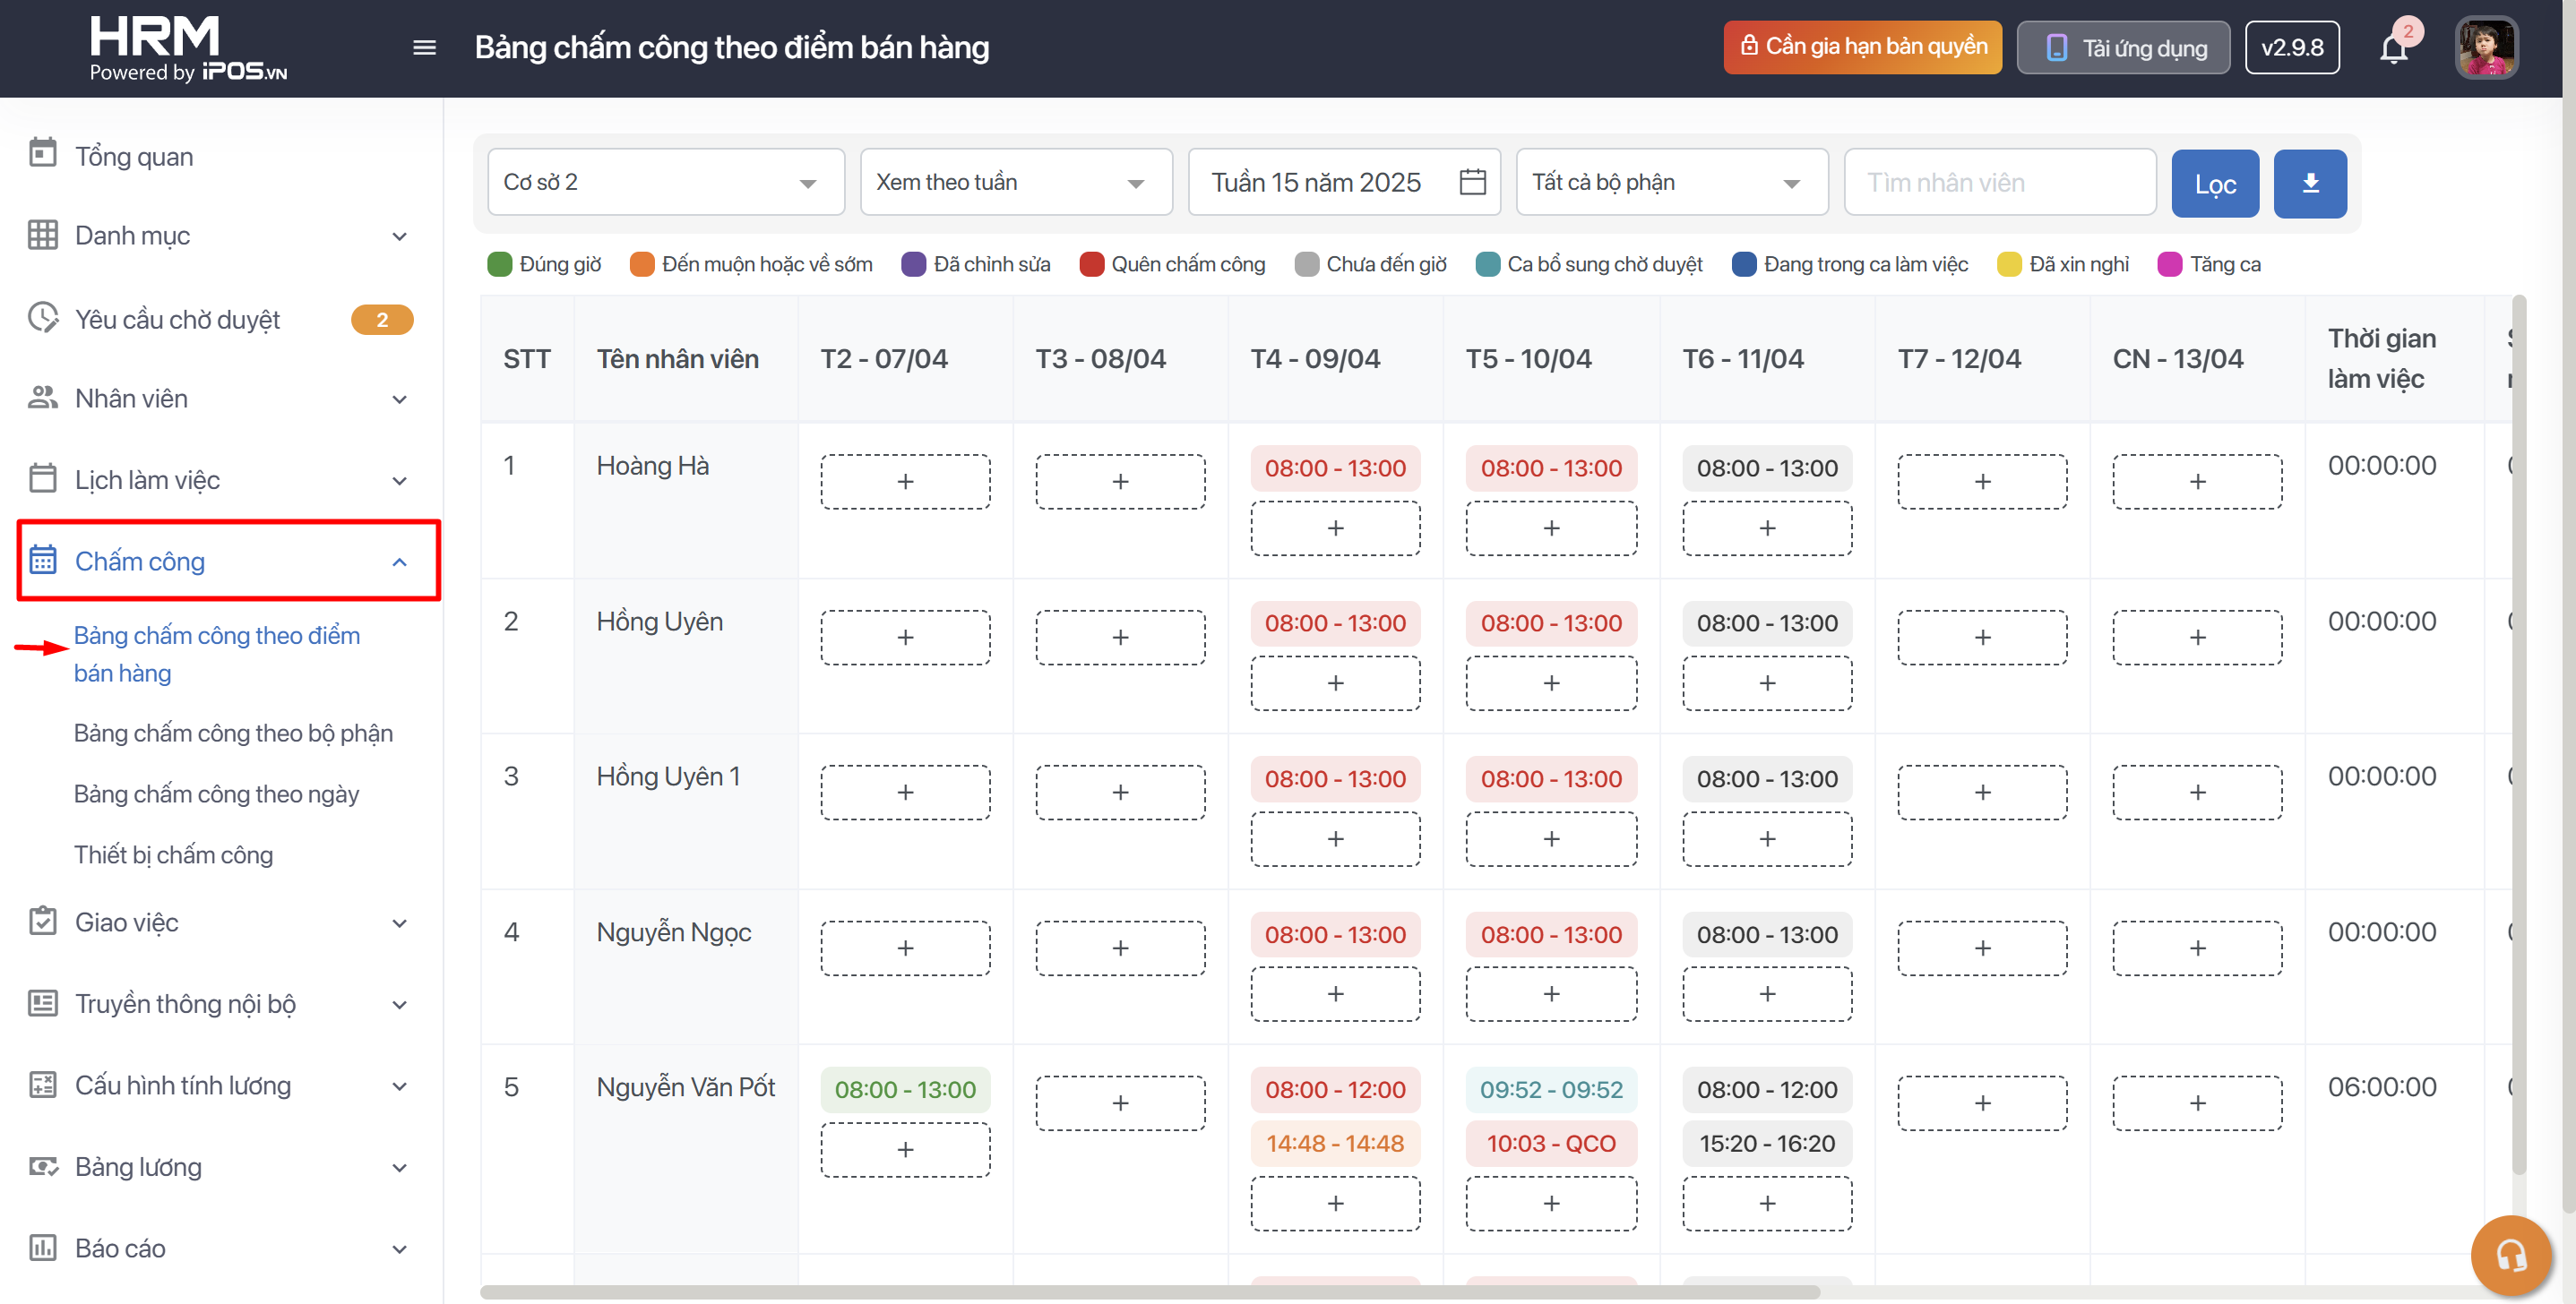2576x1304 pixels.
Task: Click Cần gia hạn bản quyền button
Action: point(1862,47)
